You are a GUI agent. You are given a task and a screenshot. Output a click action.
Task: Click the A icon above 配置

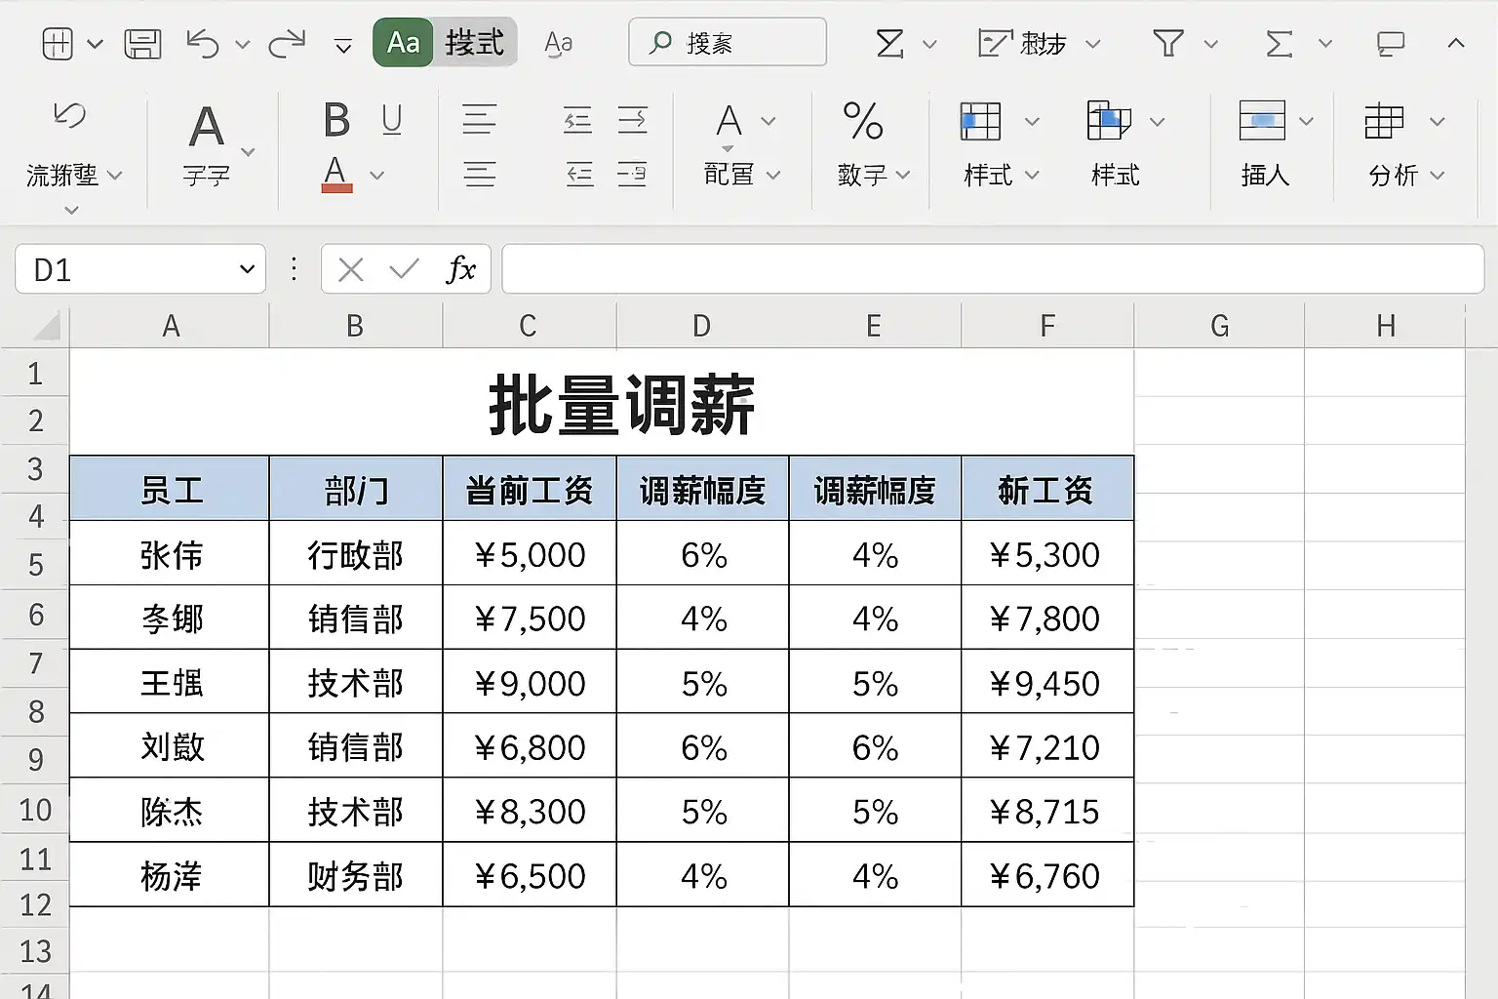(x=729, y=122)
